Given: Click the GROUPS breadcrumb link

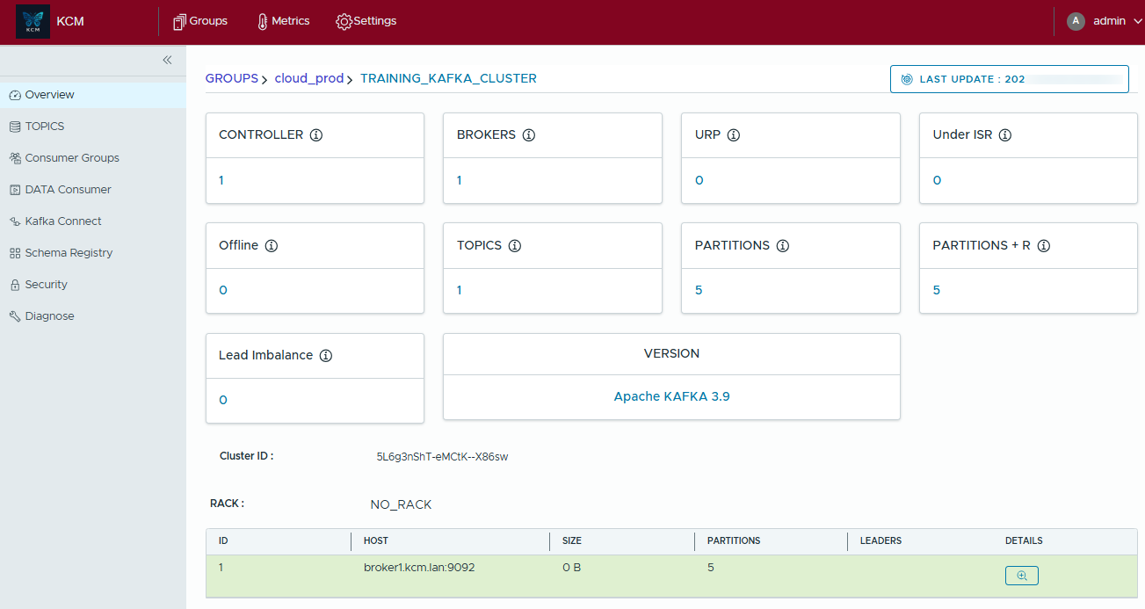Looking at the screenshot, I should [x=231, y=78].
